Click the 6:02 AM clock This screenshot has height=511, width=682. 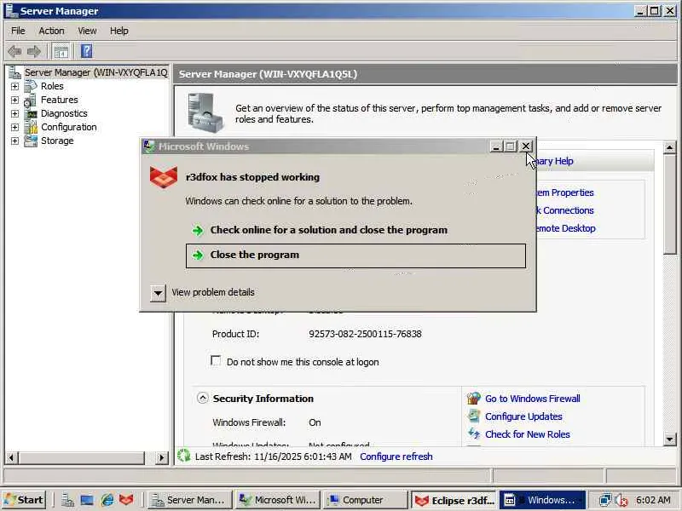pos(653,500)
